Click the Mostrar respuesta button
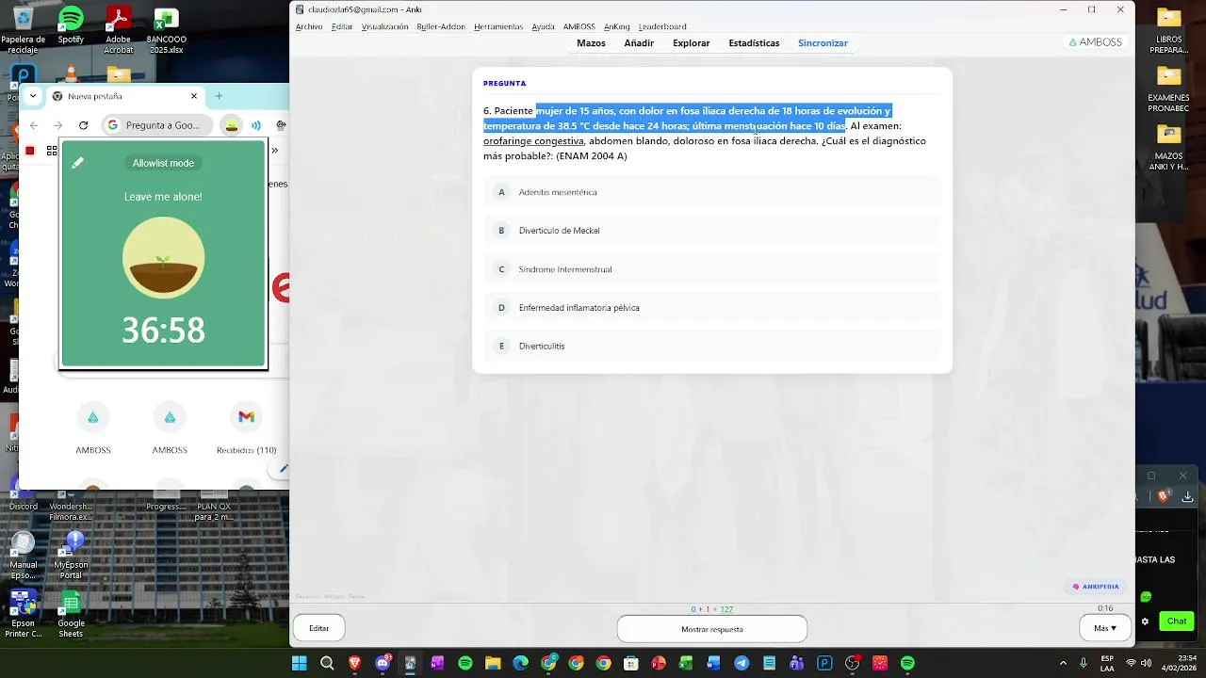 712,629
